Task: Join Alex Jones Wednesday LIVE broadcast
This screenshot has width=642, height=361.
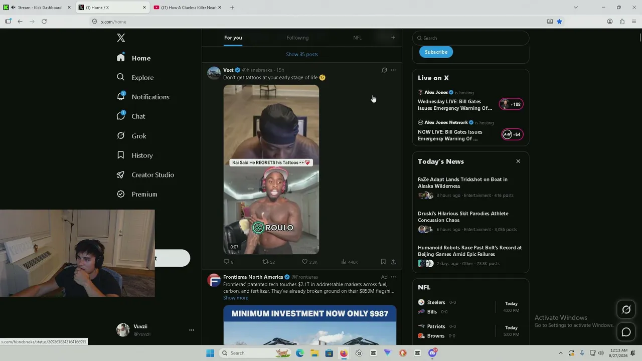Action: pyautogui.click(x=470, y=101)
